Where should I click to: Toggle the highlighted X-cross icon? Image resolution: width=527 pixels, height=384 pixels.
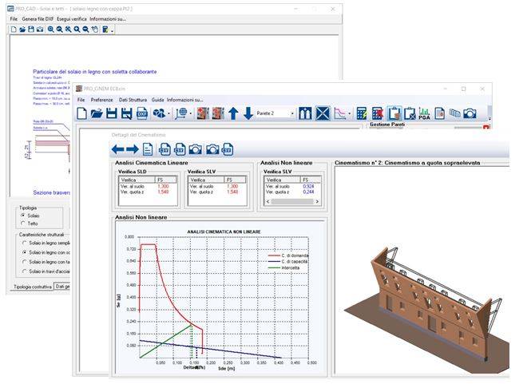pyautogui.click(x=323, y=113)
